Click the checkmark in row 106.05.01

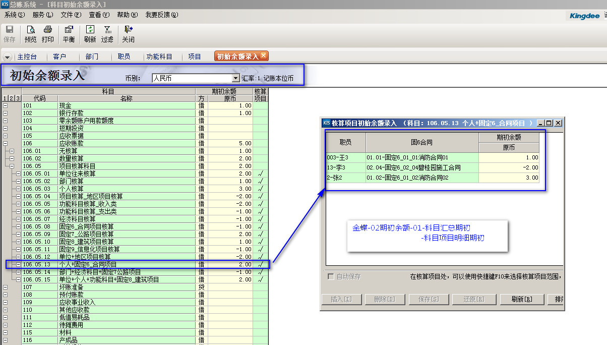261,174
